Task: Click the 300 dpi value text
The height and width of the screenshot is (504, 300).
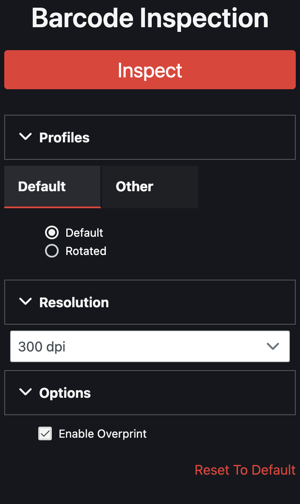Action: tap(42, 347)
